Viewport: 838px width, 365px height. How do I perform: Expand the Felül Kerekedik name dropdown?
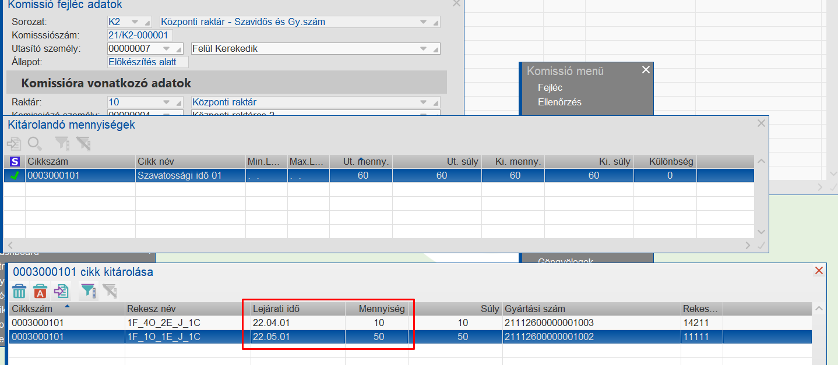pos(424,48)
